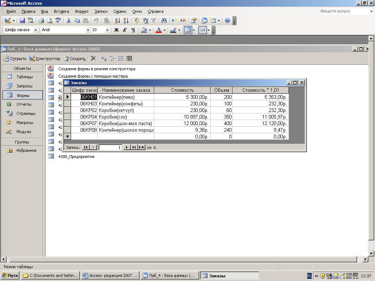This screenshot has height=281, width=375.
Task: Switch to details view icon
Action: 129,59
